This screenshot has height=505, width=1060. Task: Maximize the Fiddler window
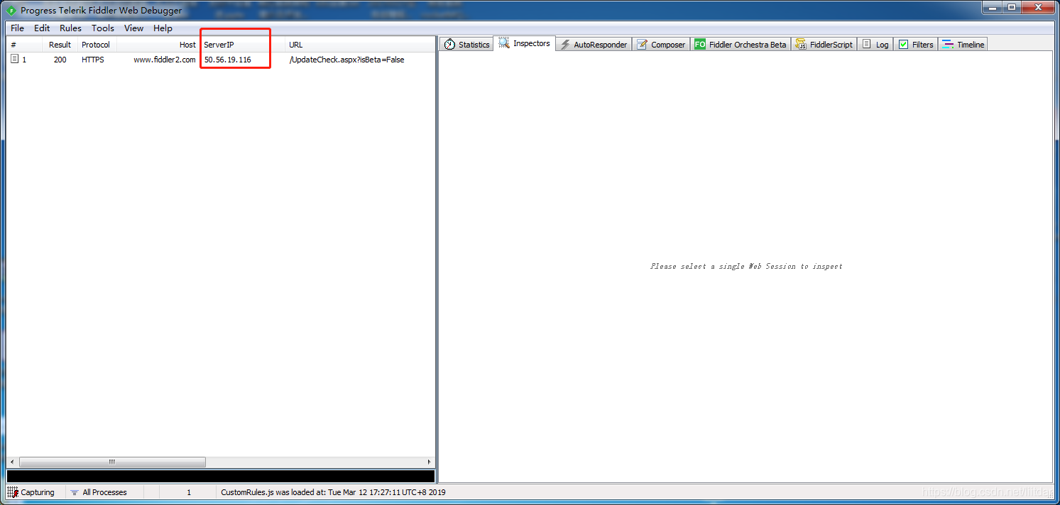point(1011,7)
